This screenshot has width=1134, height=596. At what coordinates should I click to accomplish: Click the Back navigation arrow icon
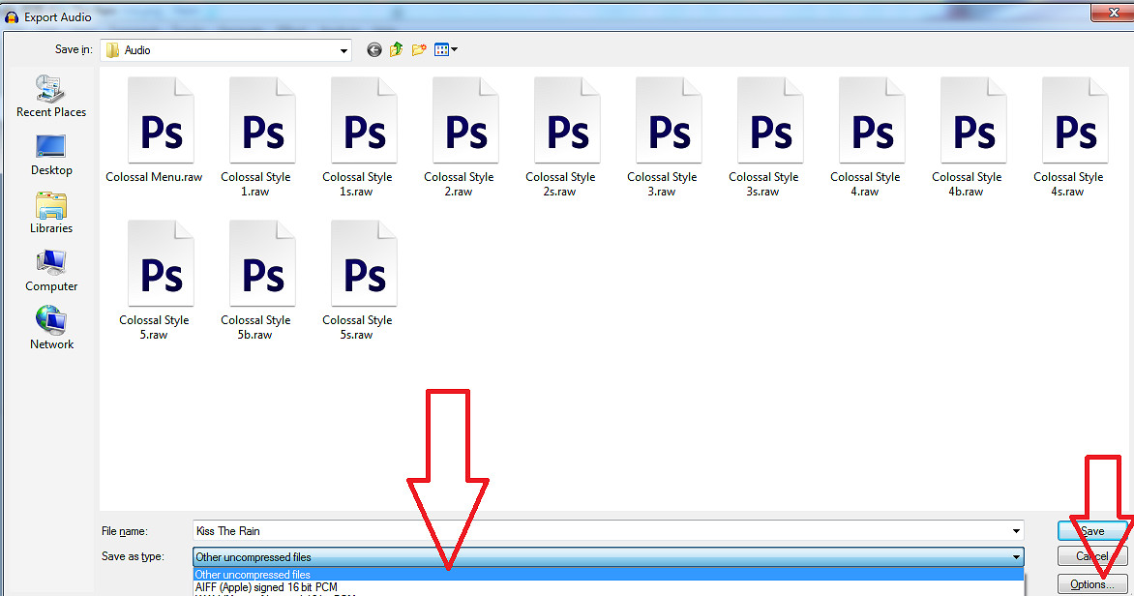tap(374, 50)
